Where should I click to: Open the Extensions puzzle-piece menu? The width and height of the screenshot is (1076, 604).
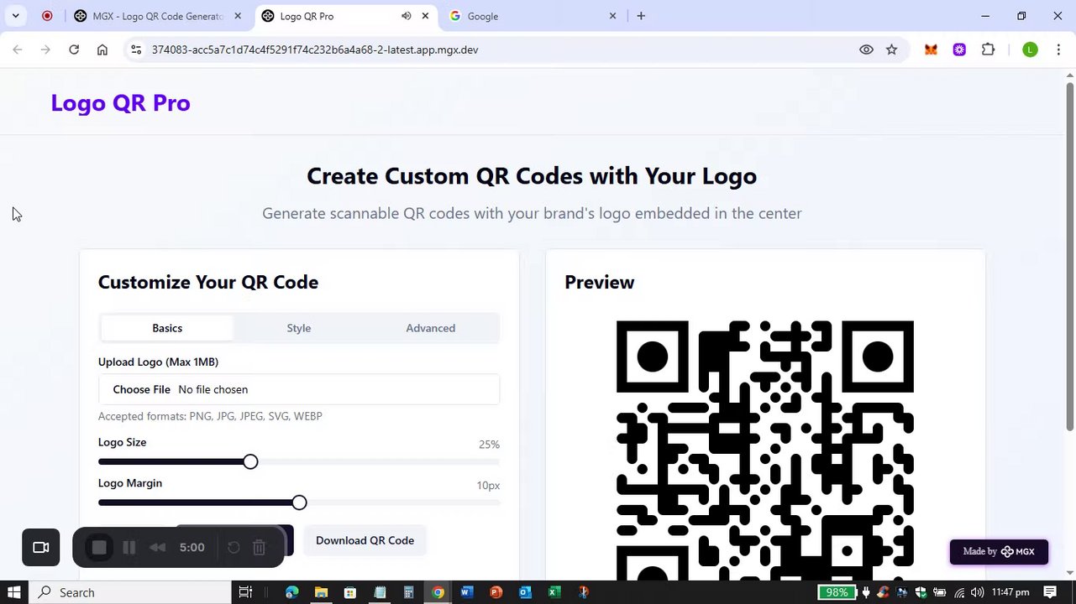point(989,49)
